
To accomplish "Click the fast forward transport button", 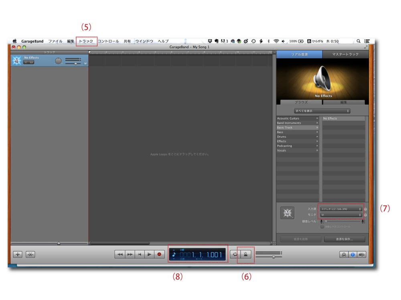I will tap(130, 254).
